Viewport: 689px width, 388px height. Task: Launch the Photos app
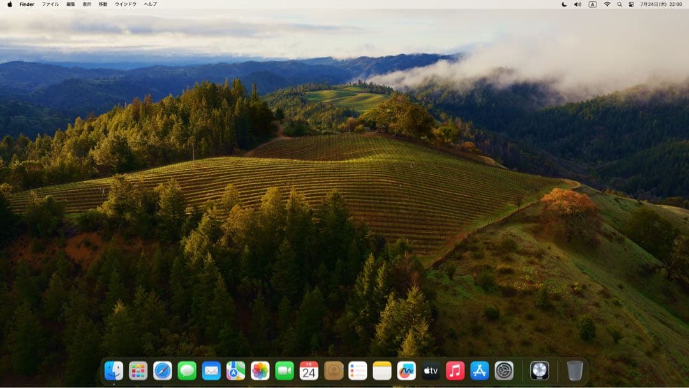260,371
